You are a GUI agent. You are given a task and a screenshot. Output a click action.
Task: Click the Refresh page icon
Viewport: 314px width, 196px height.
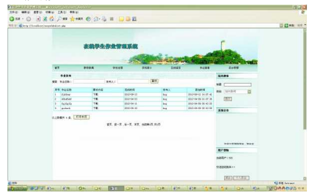coord(45,19)
